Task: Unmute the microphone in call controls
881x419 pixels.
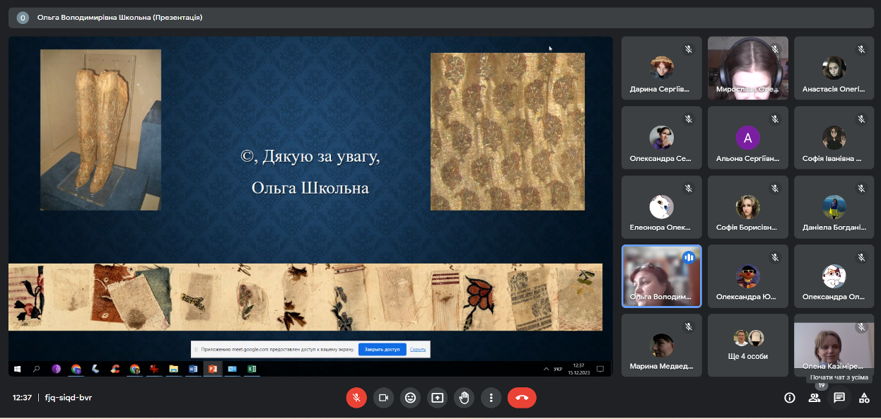Action: [x=356, y=398]
